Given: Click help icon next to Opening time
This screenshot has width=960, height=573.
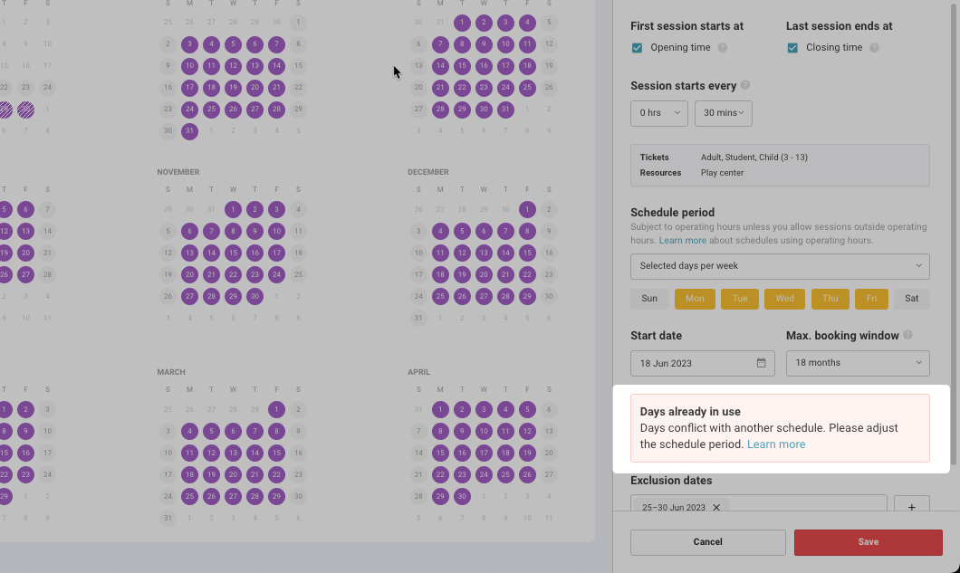Looking at the screenshot, I should point(723,48).
